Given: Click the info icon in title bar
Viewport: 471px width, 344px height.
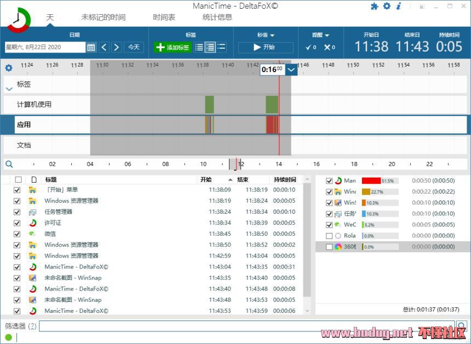Looking at the screenshot, I should (x=399, y=6).
